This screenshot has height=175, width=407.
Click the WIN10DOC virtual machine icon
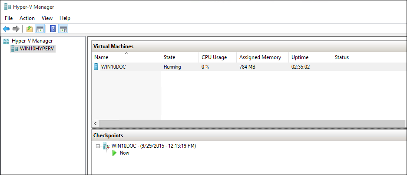coord(96,67)
